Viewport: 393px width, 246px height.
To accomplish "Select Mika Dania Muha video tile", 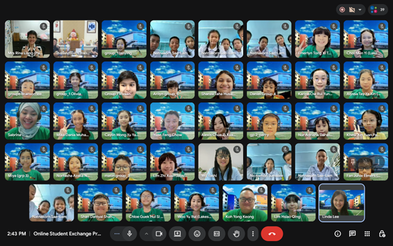I will (76, 121).
